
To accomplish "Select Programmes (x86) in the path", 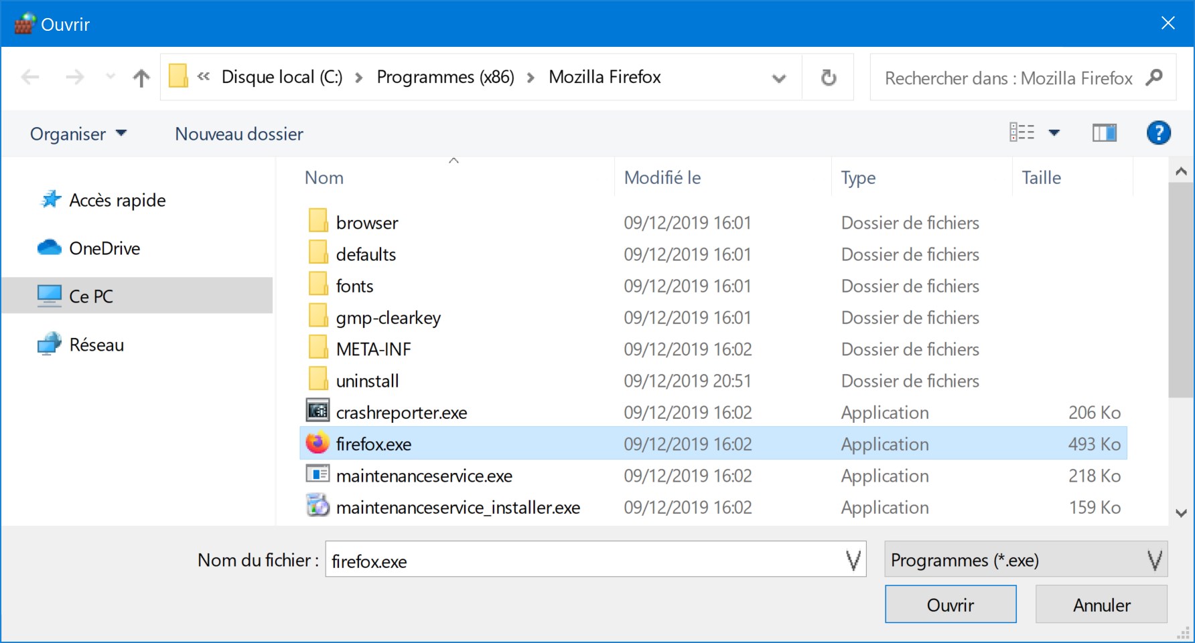I will tap(445, 77).
